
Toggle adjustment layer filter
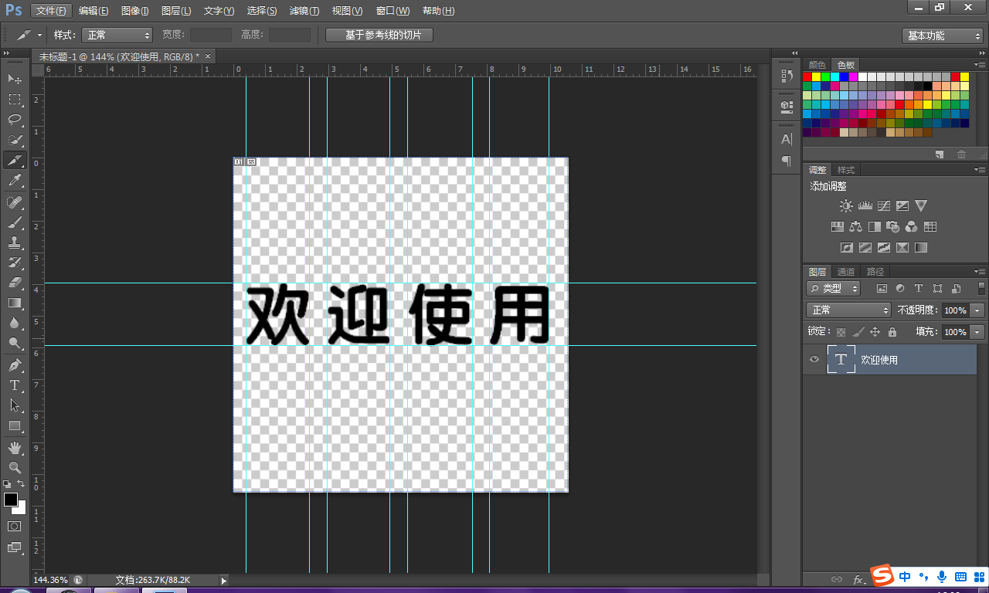pos(900,288)
